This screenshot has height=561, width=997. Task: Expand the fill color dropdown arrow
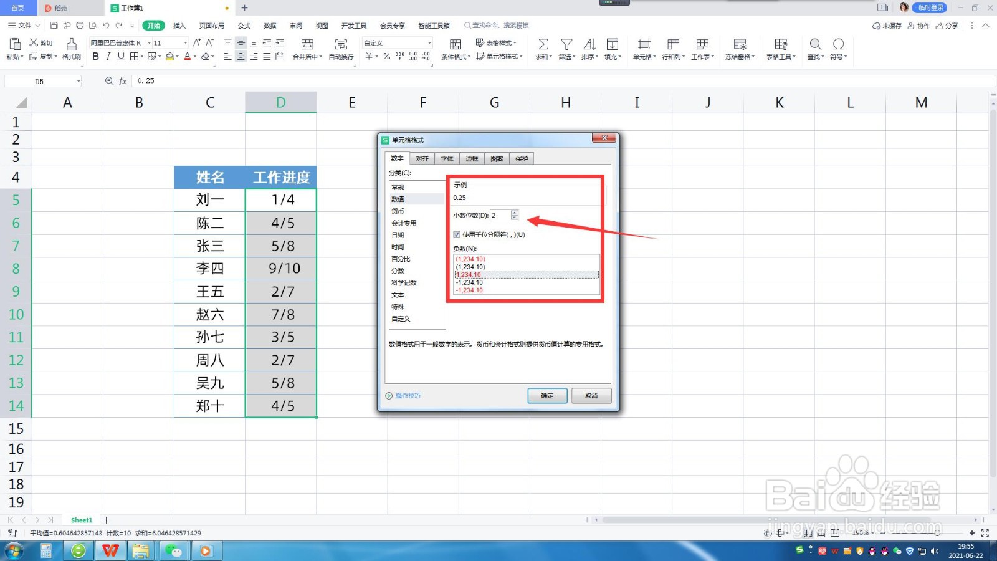pyautogui.click(x=178, y=57)
